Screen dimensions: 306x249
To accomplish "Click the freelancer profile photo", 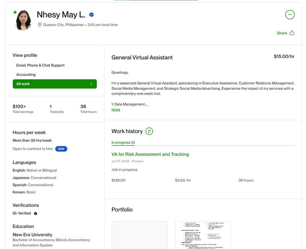I will pyautogui.click(x=23, y=20).
